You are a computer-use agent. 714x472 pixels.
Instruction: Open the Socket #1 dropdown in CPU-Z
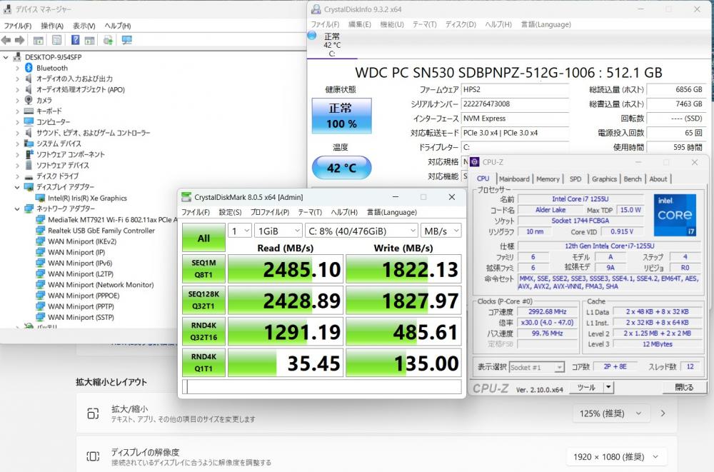pos(537,367)
